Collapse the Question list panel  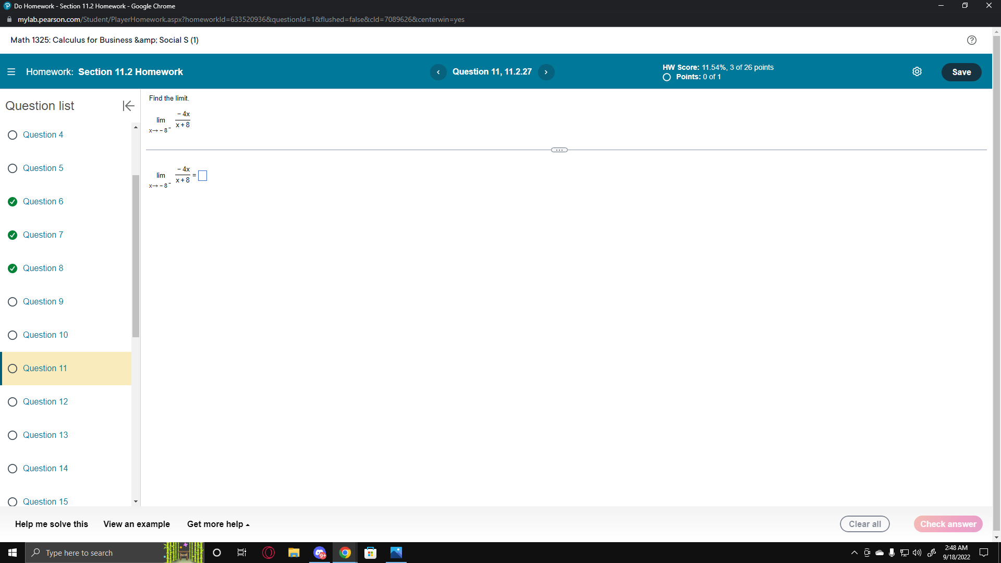click(128, 106)
